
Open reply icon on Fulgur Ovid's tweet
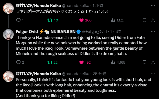click(x=18, y=62)
